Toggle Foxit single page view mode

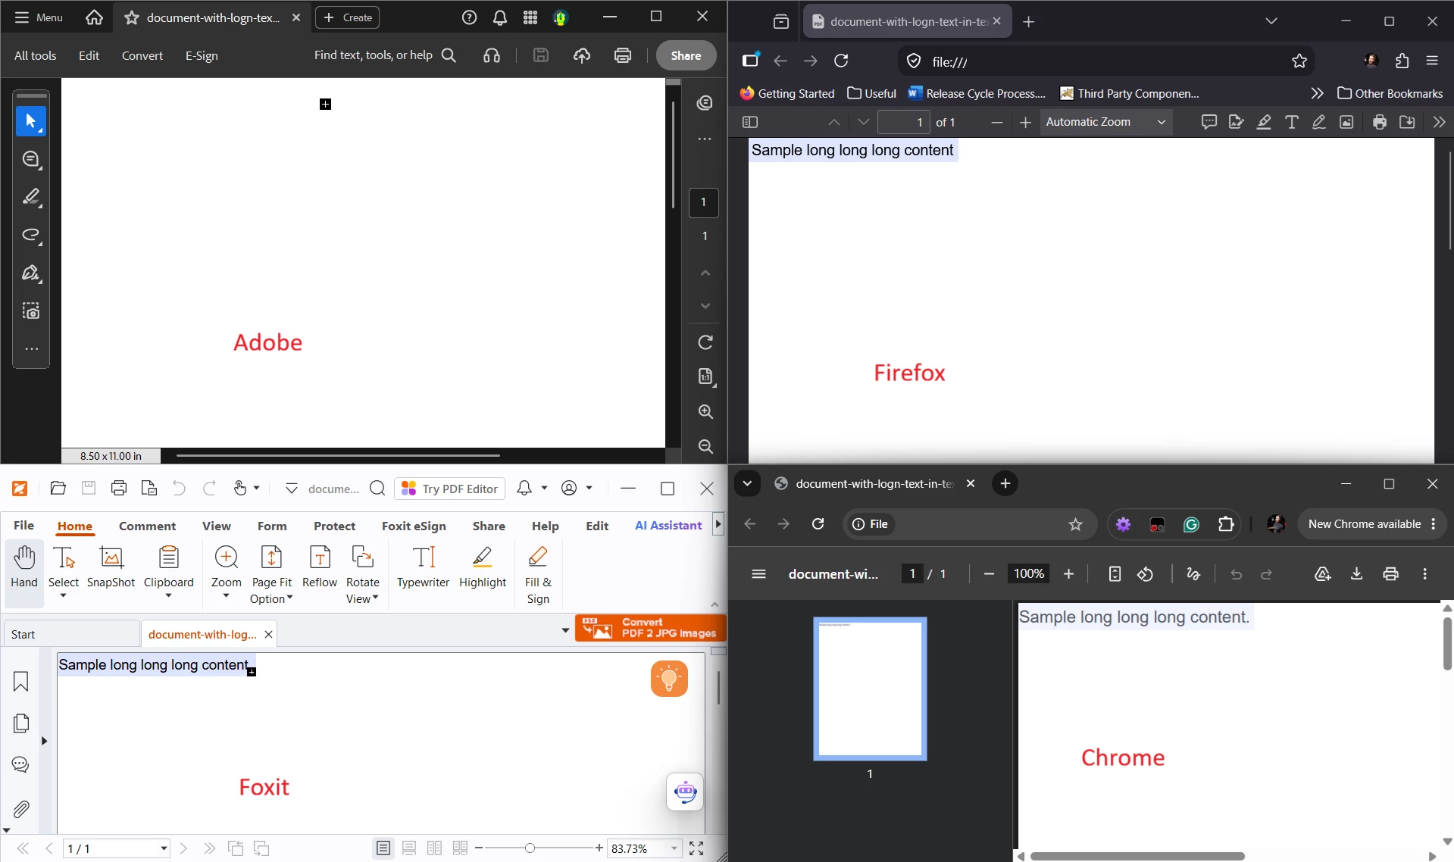[x=383, y=848]
